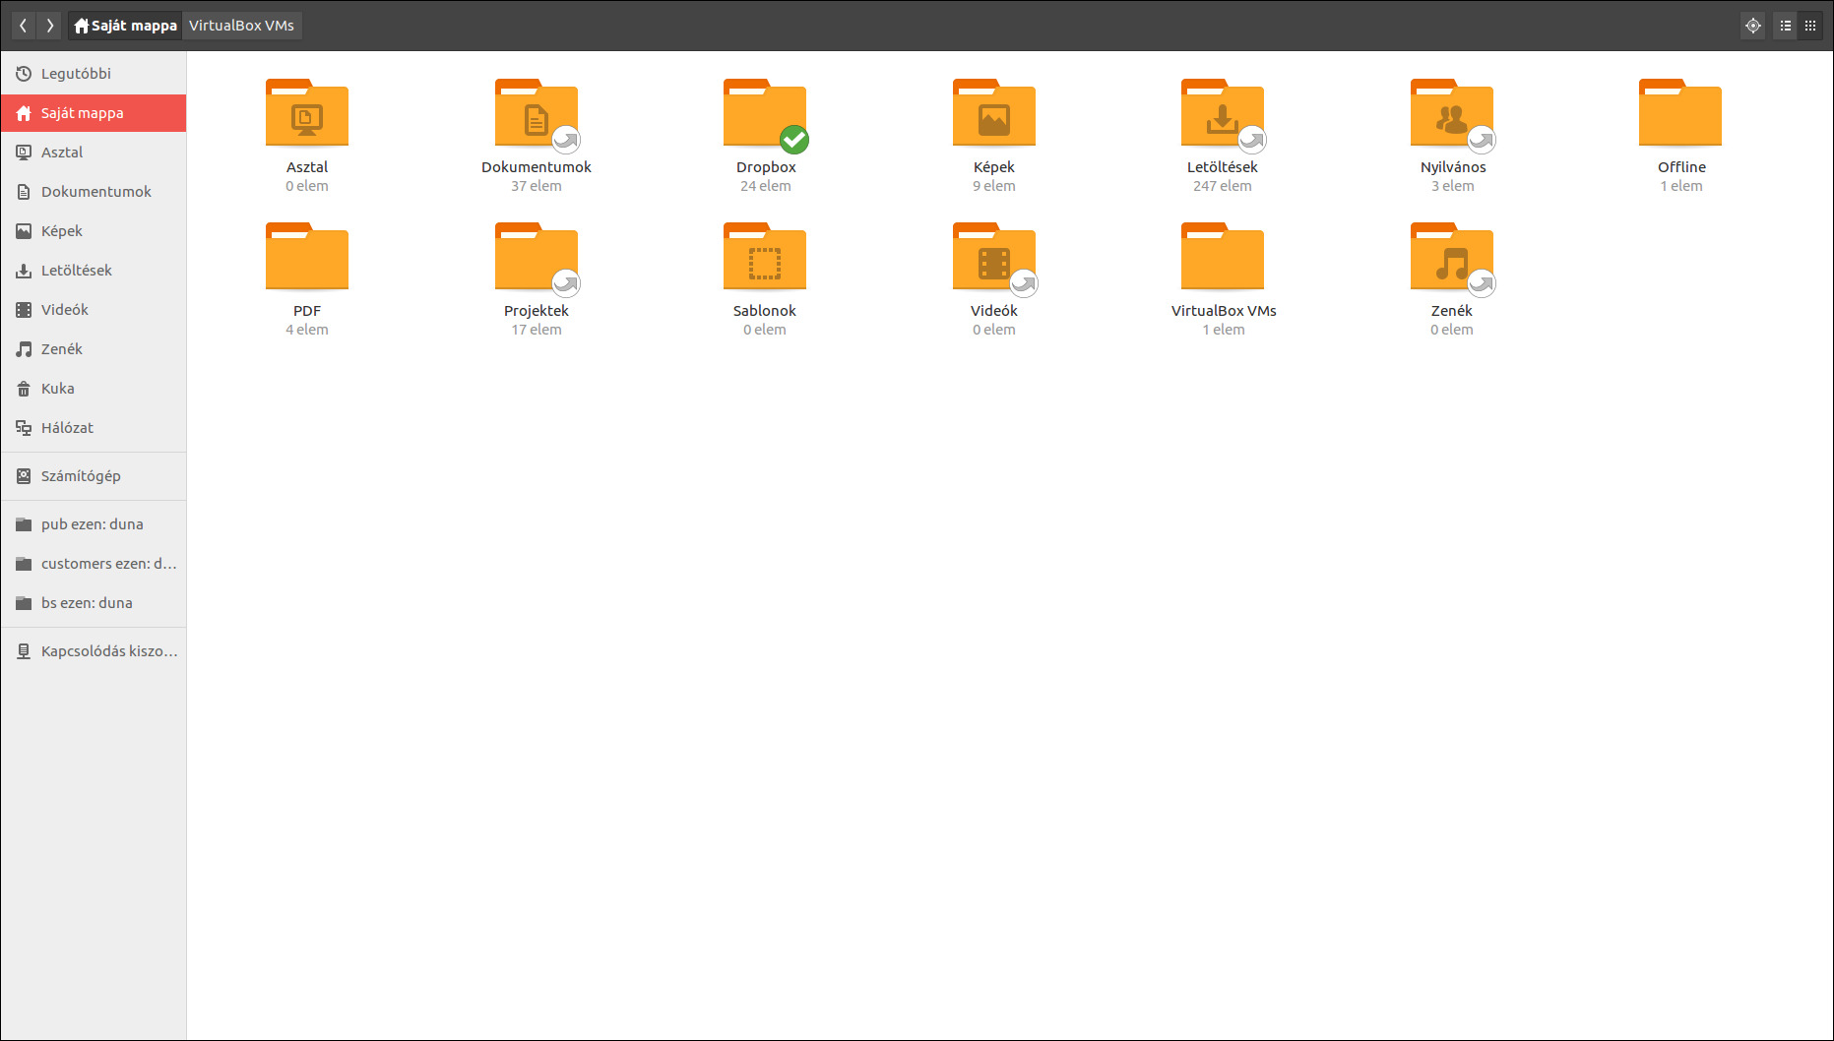
Task: Open Asztal in the sidebar
Action: point(94,153)
